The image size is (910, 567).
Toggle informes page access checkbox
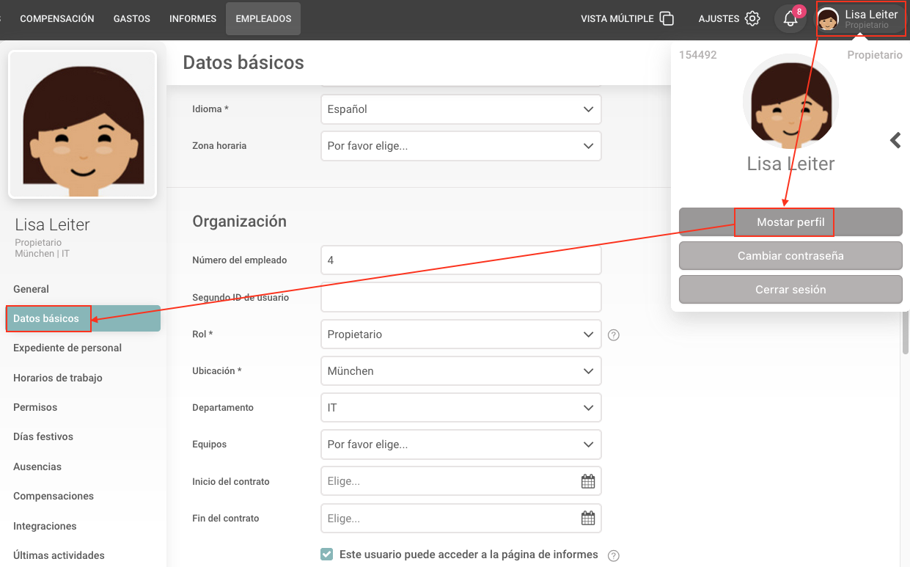[x=327, y=555]
